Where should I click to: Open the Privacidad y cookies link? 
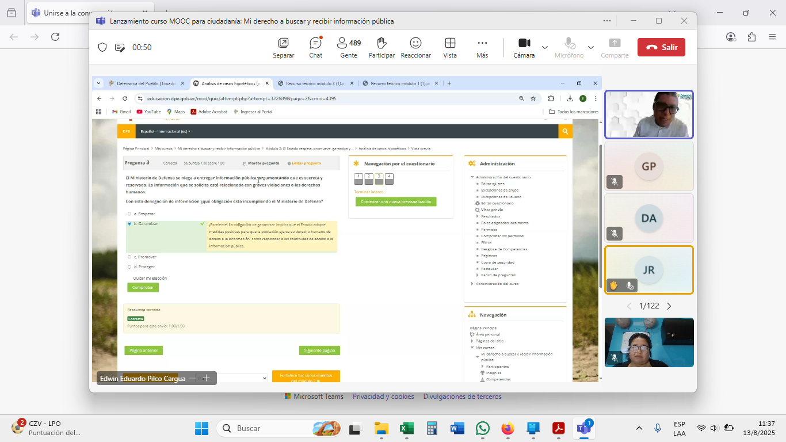coord(383,397)
